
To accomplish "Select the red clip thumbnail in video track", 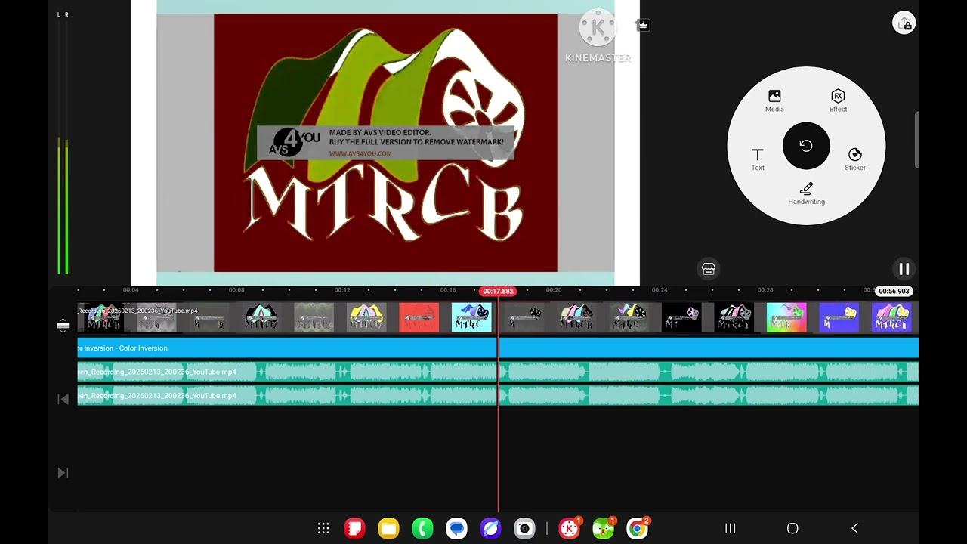I will click(x=419, y=318).
